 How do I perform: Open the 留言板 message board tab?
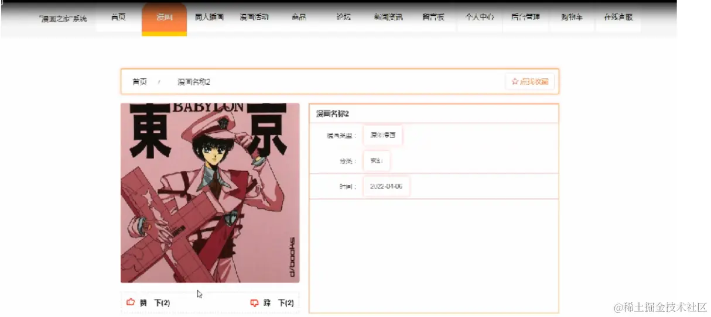433,17
